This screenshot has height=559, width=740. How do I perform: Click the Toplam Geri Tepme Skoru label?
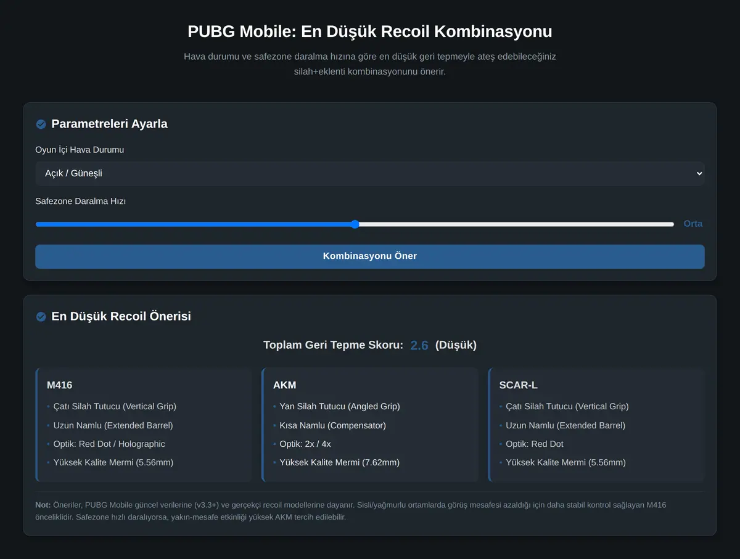(x=333, y=345)
